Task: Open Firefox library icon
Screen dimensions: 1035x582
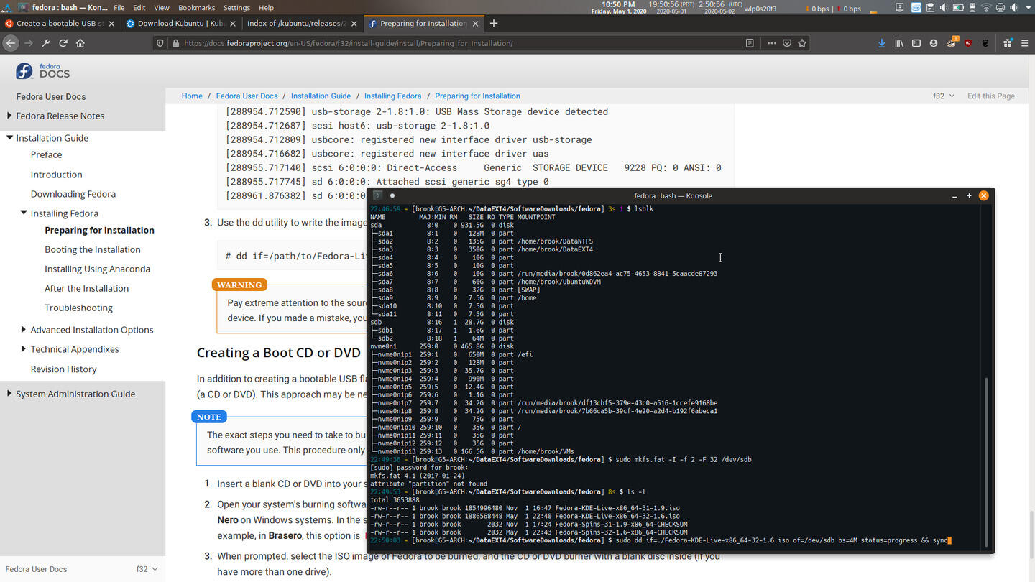Action: pyautogui.click(x=899, y=43)
